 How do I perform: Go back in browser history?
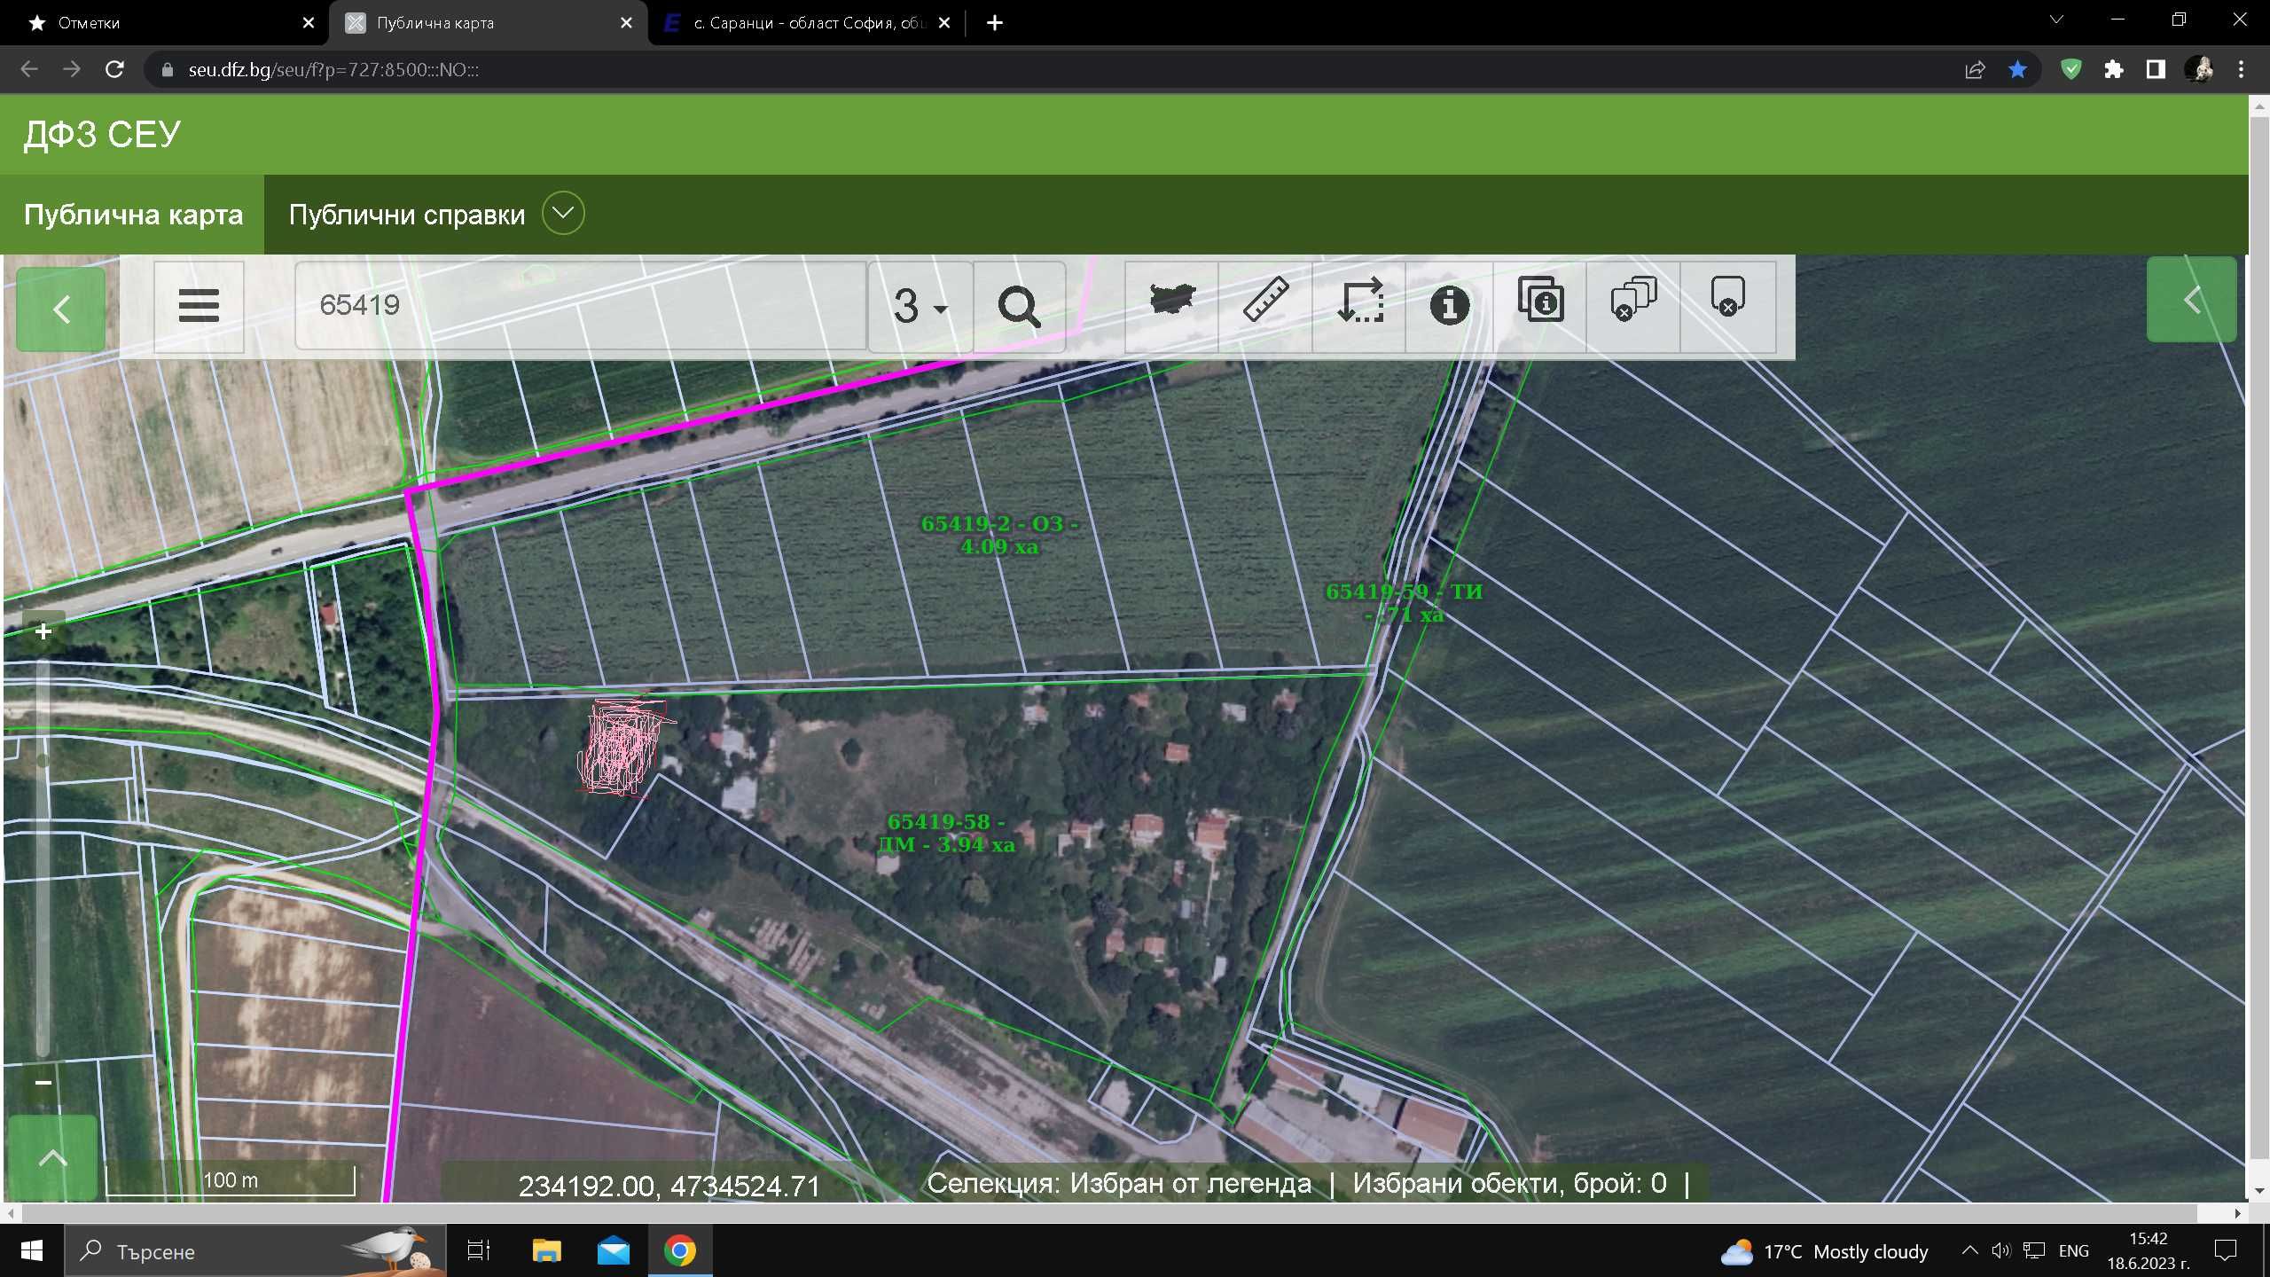point(28,69)
